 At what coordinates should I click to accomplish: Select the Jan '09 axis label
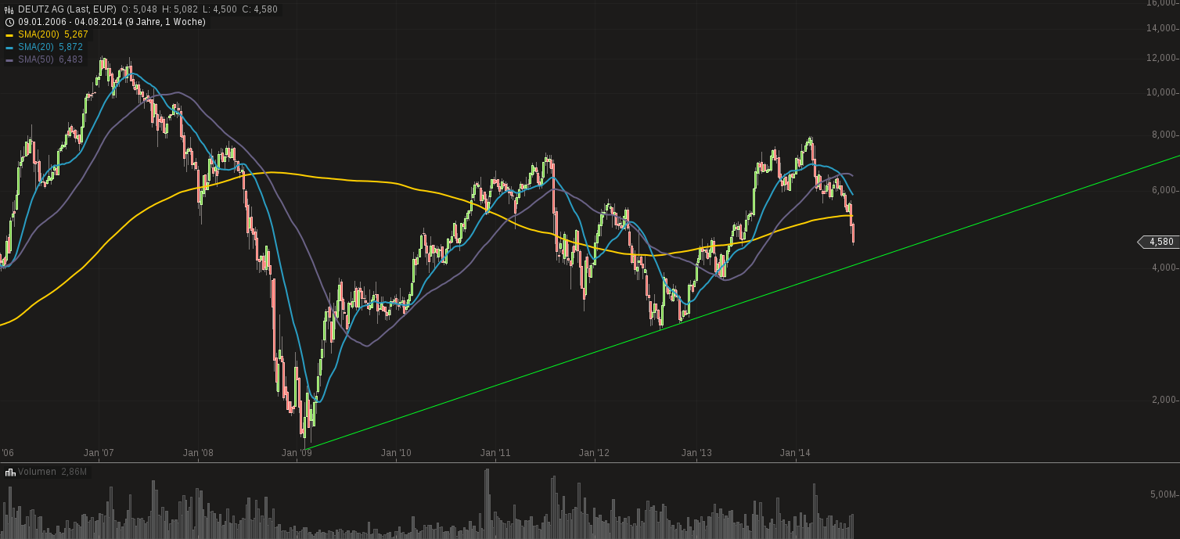tap(297, 452)
